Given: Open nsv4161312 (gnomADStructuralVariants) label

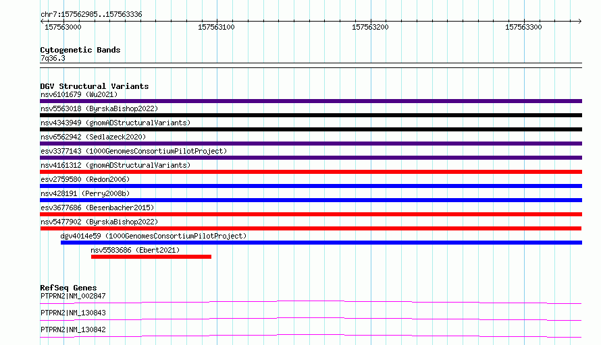Looking at the screenshot, I should coord(115,165).
